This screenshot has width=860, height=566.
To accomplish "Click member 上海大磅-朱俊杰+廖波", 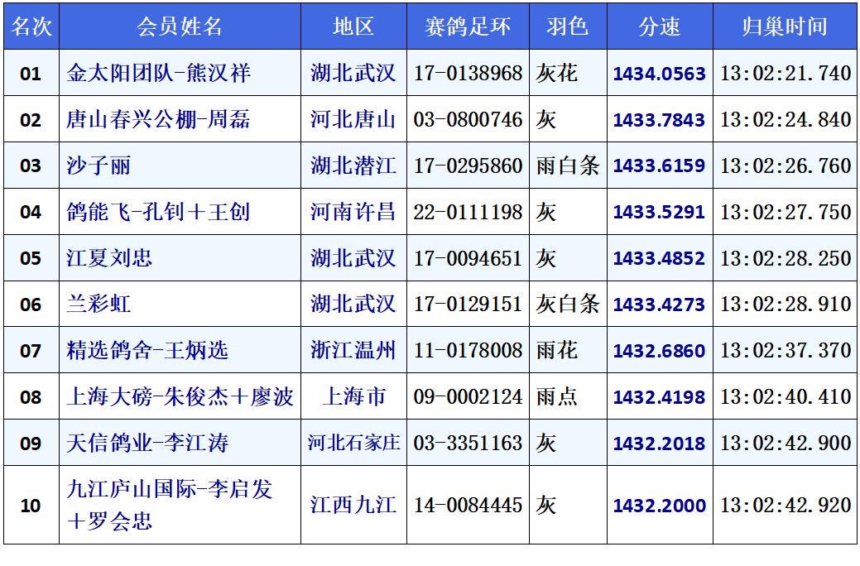I will click(180, 397).
